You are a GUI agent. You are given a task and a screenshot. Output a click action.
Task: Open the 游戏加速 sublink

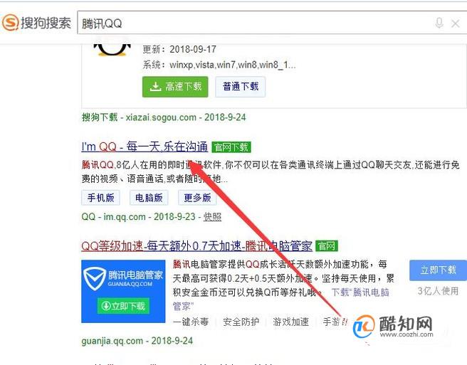coord(290,322)
